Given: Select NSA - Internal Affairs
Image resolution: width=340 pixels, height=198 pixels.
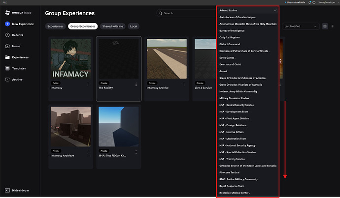Looking at the screenshot, I should [x=248, y=132].
